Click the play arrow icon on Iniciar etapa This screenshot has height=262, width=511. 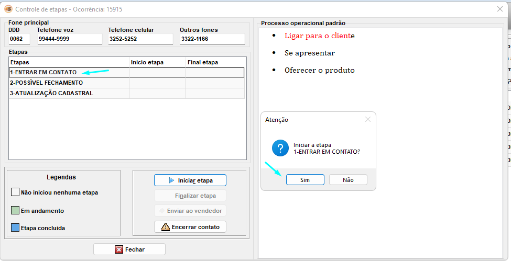171,180
